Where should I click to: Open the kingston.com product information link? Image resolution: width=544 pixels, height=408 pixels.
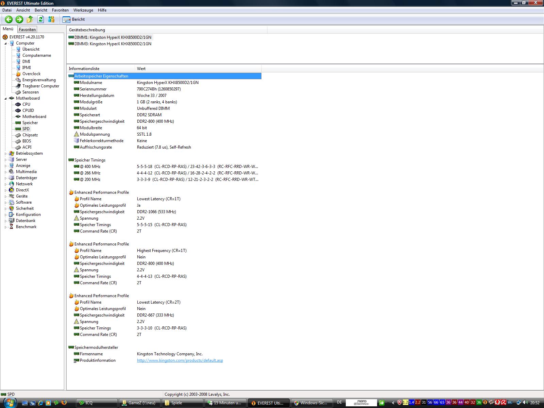pyautogui.click(x=180, y=360)
